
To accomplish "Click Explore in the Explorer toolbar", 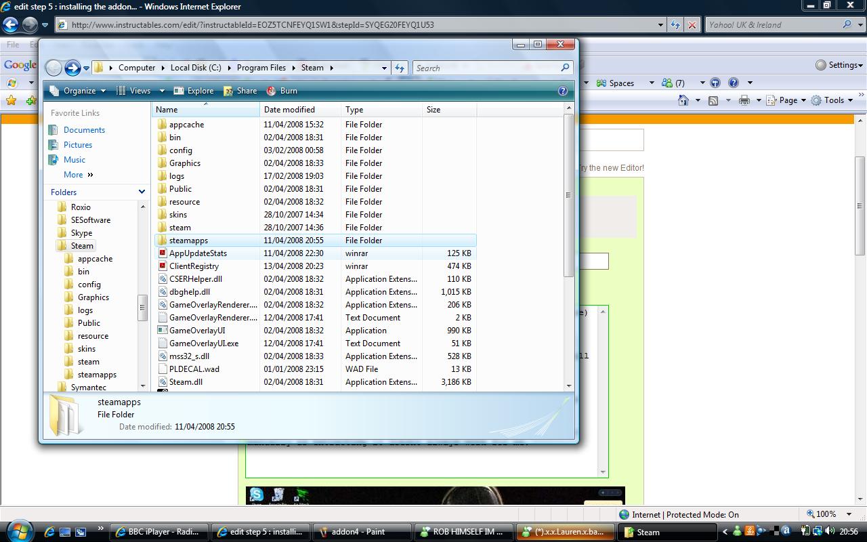I will coord(194,91).
